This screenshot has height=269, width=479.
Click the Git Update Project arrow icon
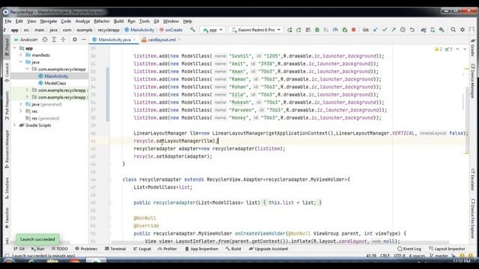[376, 30]
